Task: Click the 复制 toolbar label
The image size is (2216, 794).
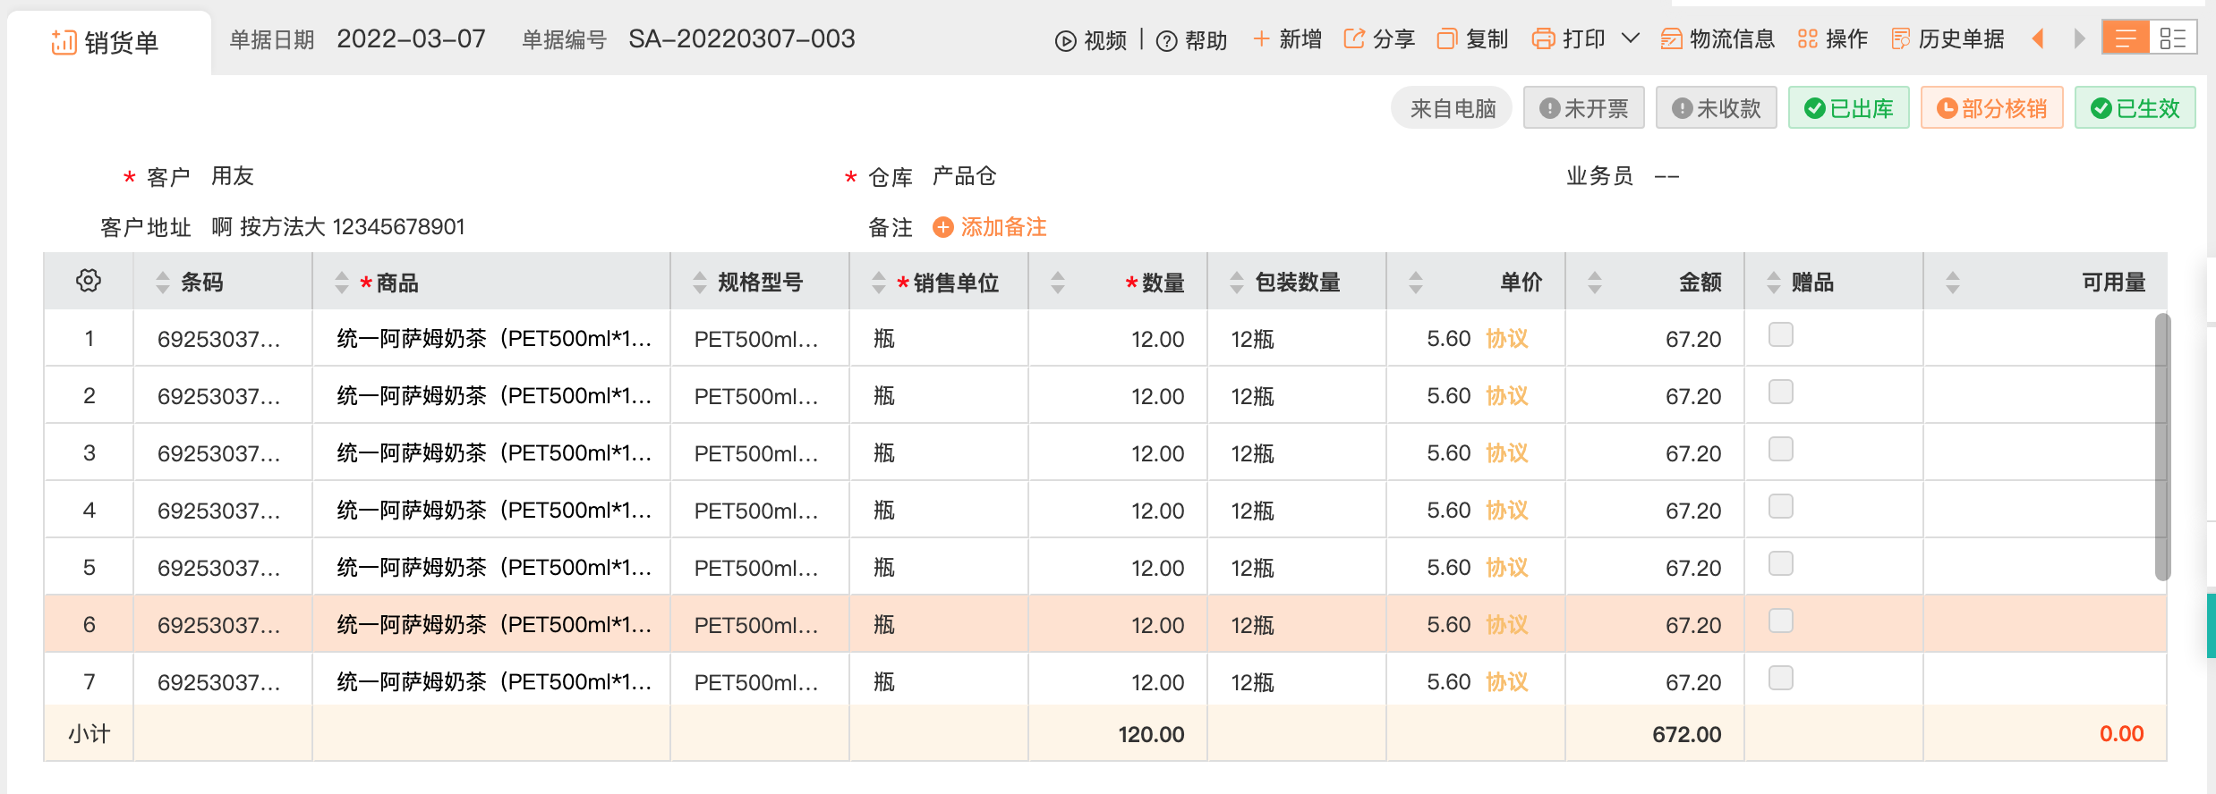Action: point(1487,39)
